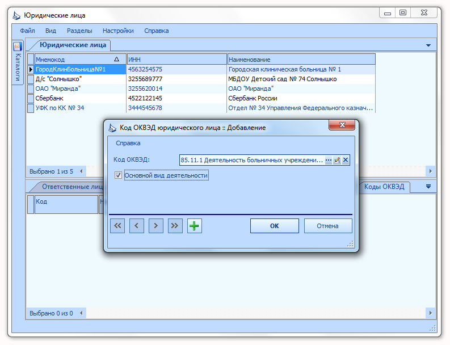
Task: Click the dialog title bar application icon
Action: point(112,128)
